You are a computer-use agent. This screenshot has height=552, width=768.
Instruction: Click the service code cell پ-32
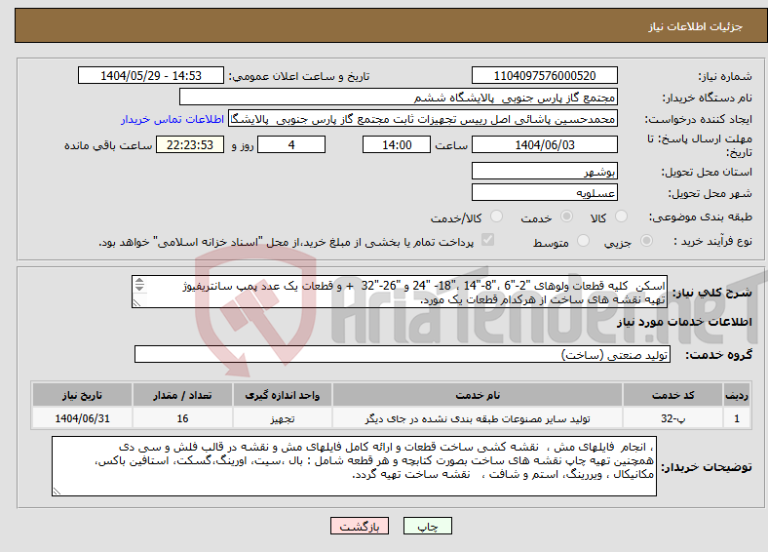coord(673,418)
